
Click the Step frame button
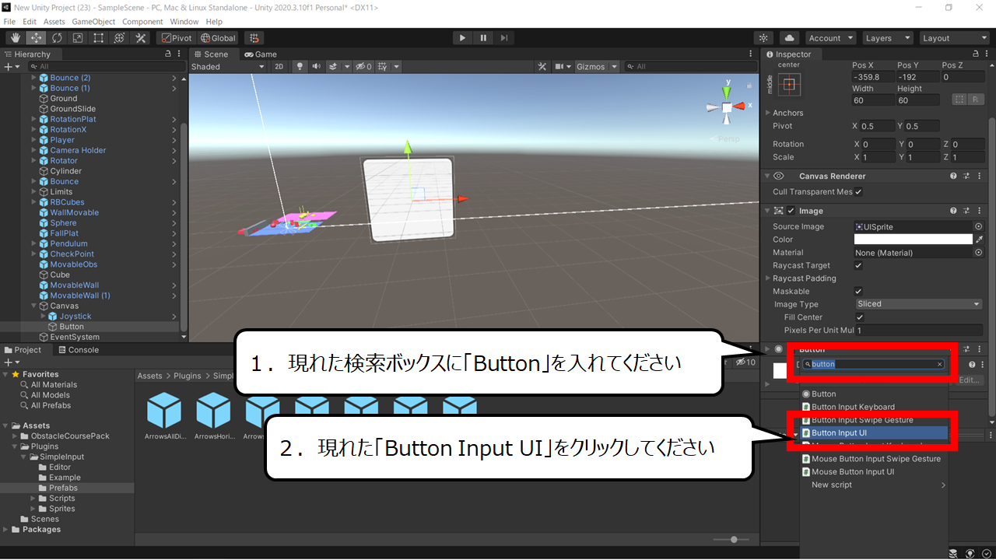(504, 37)
